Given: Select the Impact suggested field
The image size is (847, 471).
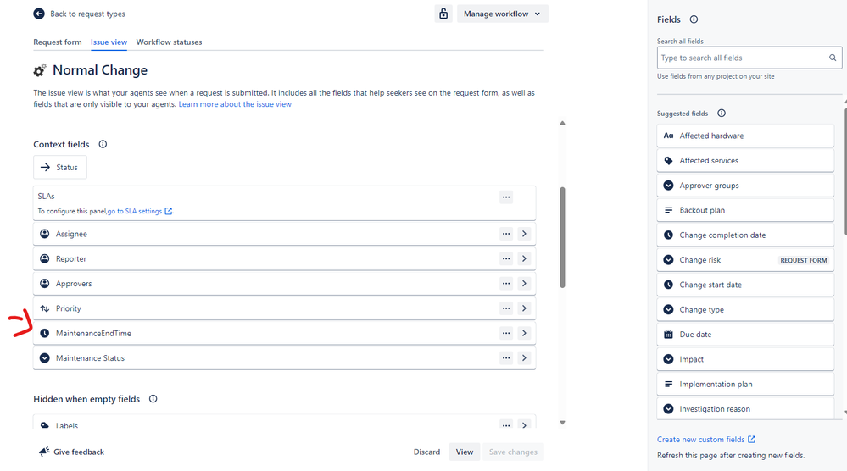Looking at the screenshot, I should (745, 359).
